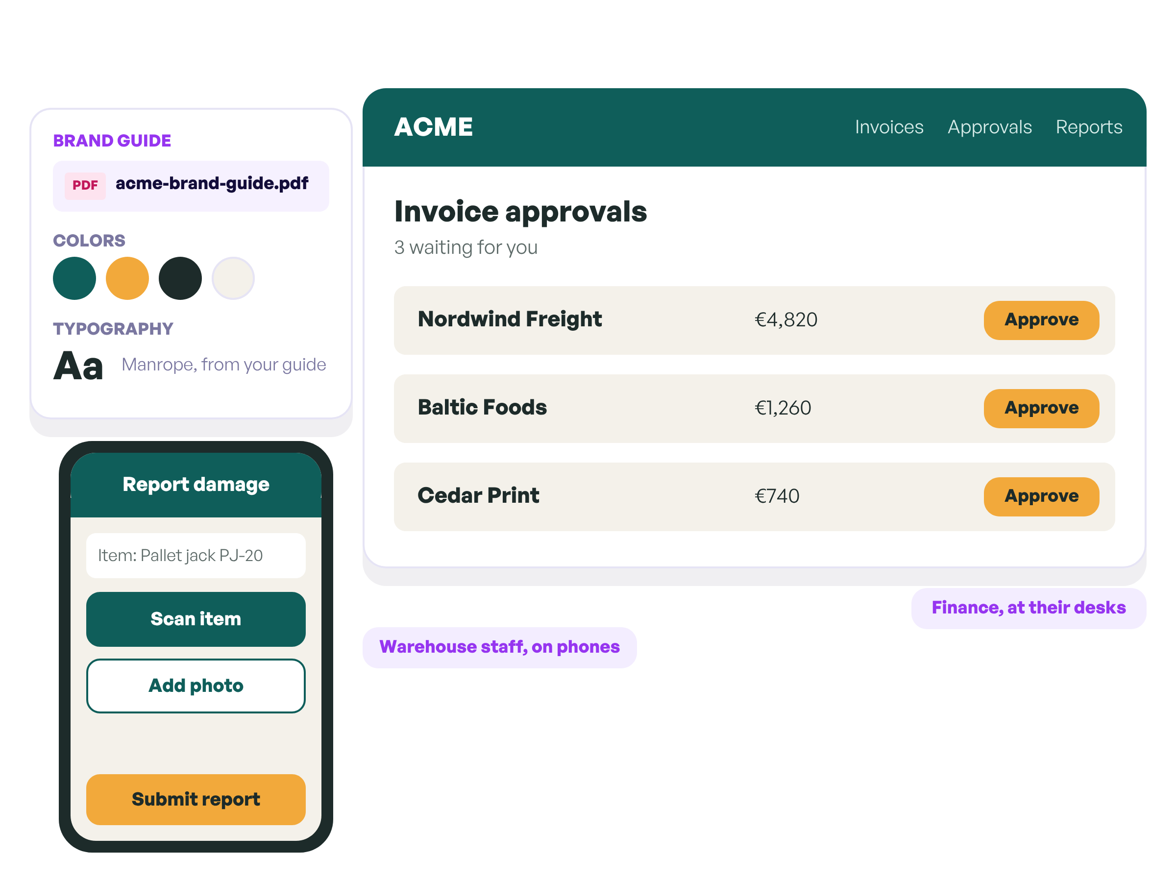Go to the Approvals nav item
The height and width of the screenshot is (882, 1176).
(989, 127)
